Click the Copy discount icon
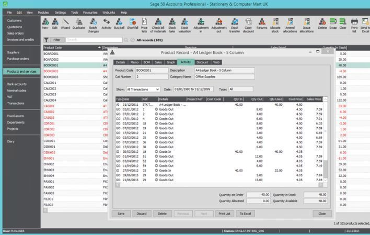 click(248, 26)
